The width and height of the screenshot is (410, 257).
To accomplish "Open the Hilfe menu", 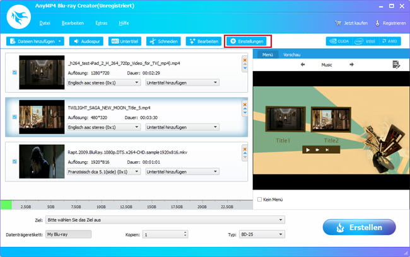I will point(124,23).
